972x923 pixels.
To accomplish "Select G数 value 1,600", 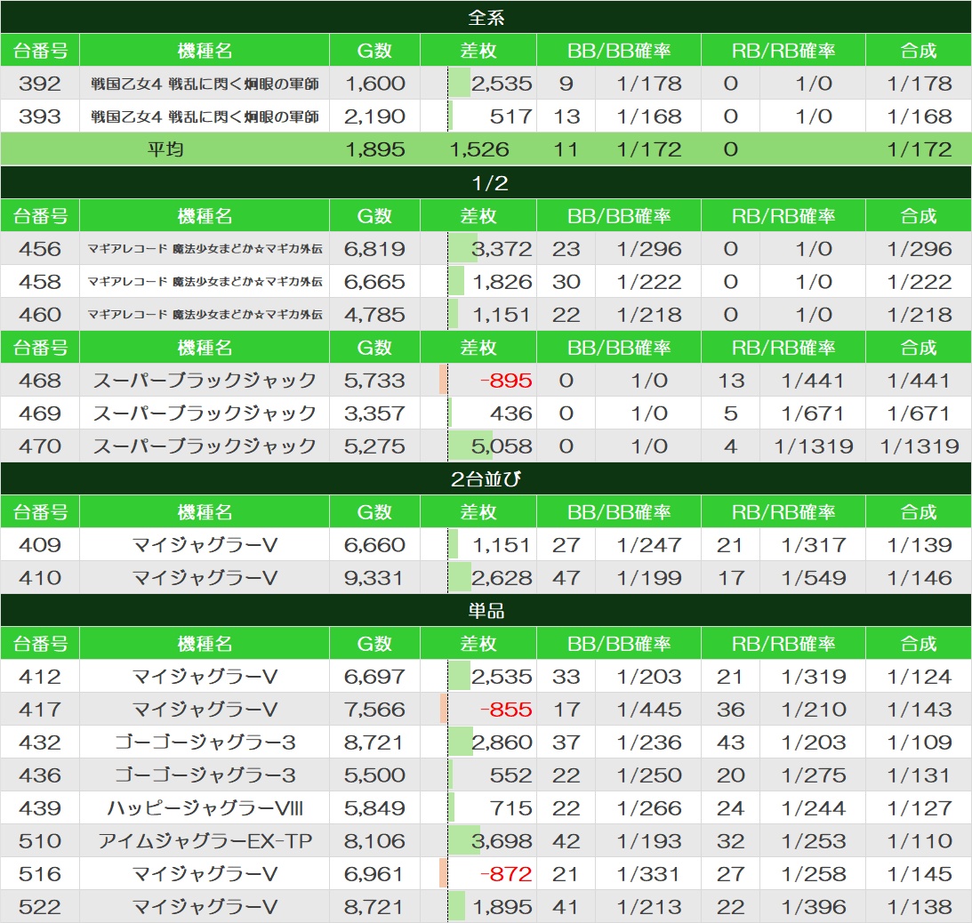I will point(375,83).
